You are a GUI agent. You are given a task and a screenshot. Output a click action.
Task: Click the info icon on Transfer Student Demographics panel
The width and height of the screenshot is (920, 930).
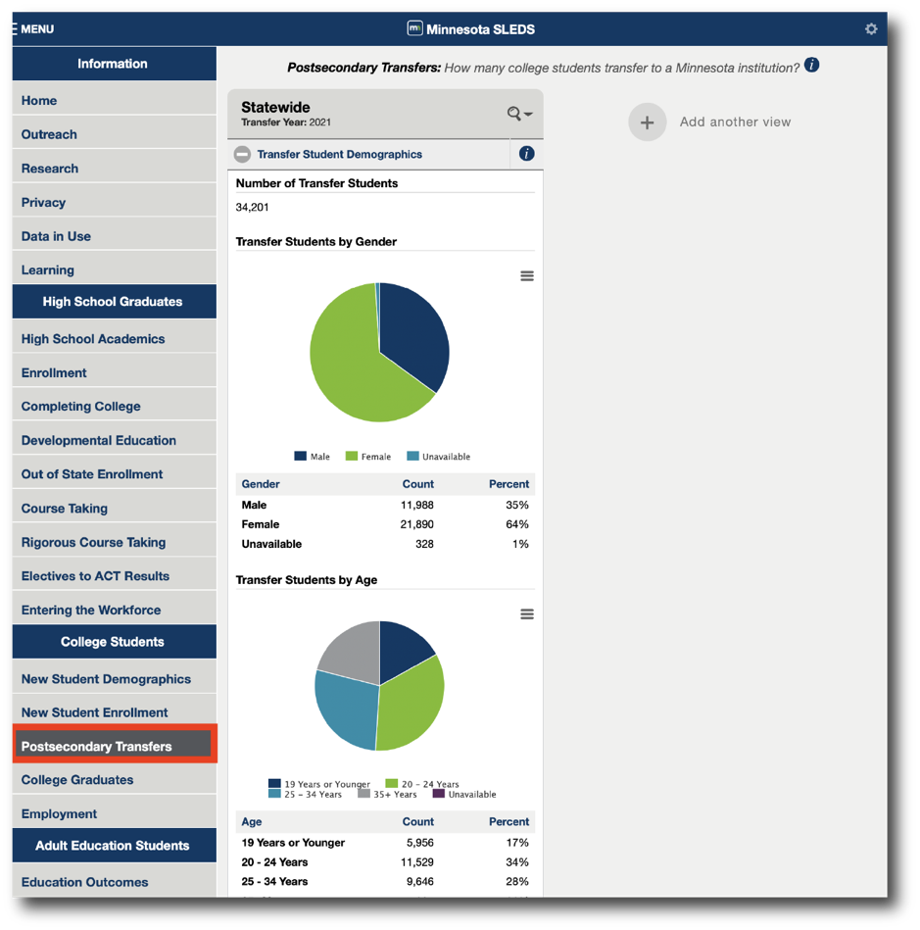(526, 154)
